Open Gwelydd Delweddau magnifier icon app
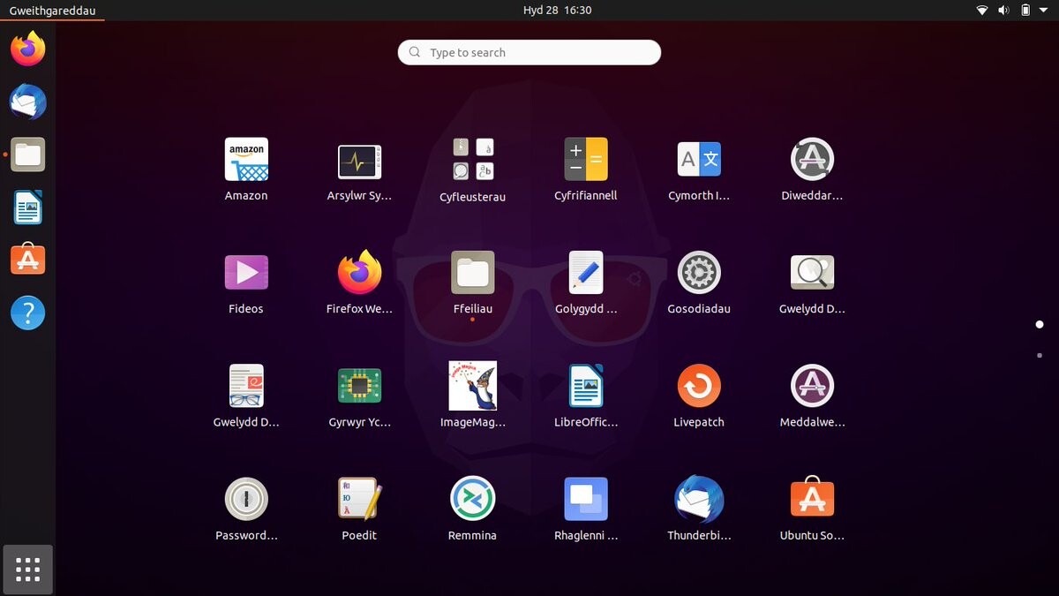Screen dimensions: 1059x596 812,273
